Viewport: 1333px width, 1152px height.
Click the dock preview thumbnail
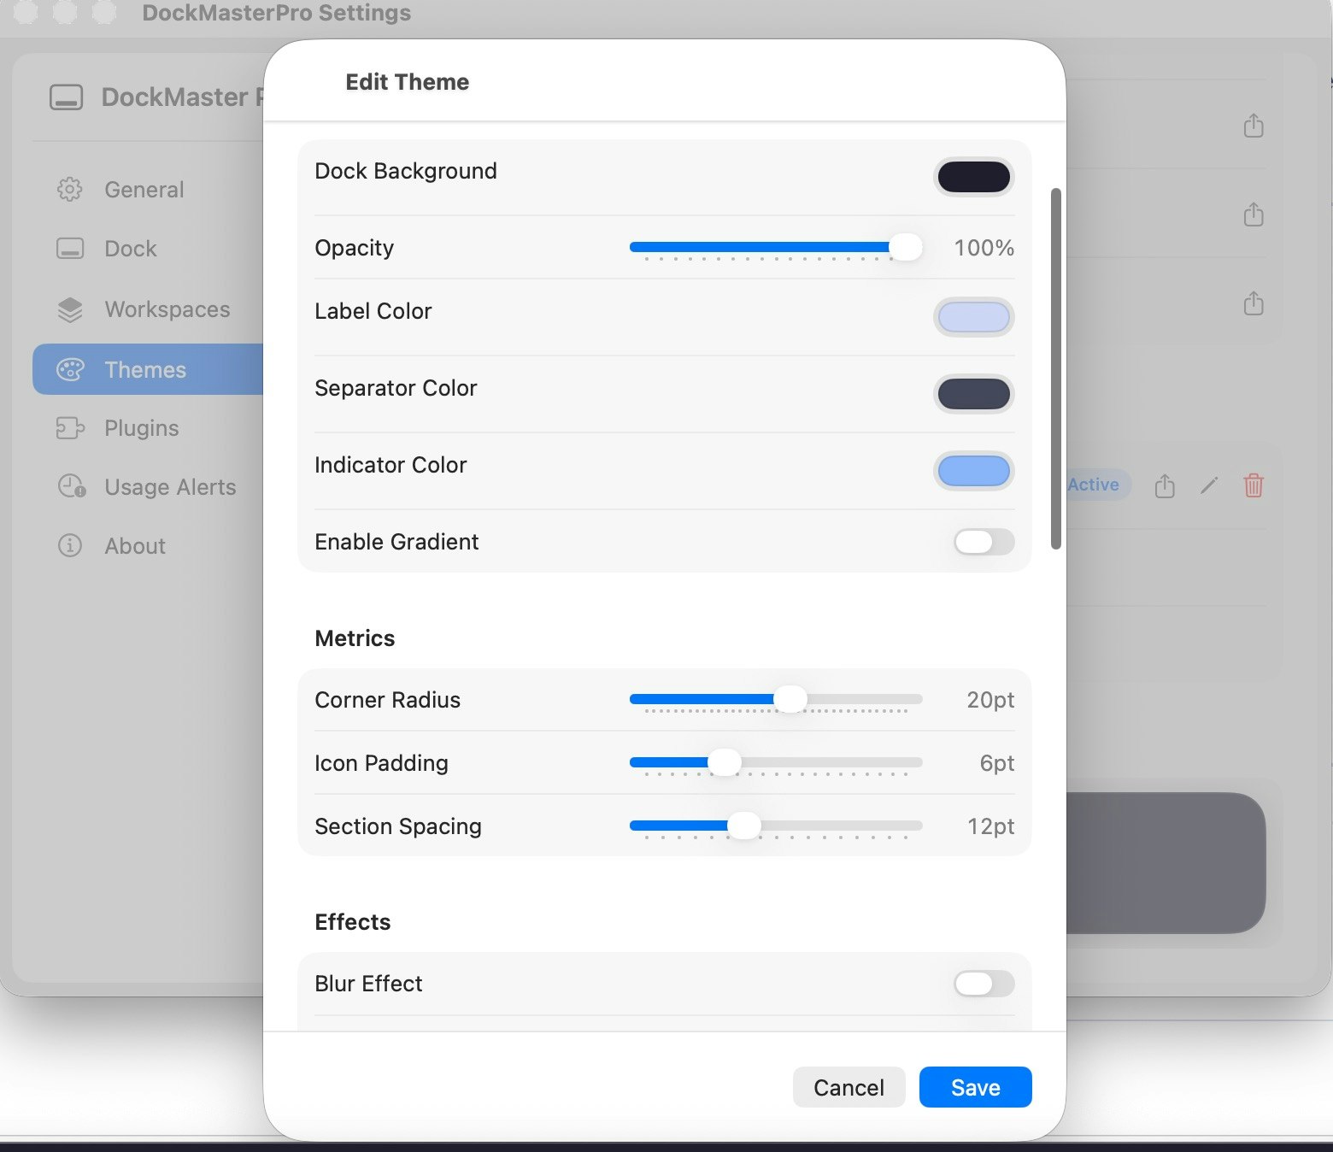pos(1166,863)
